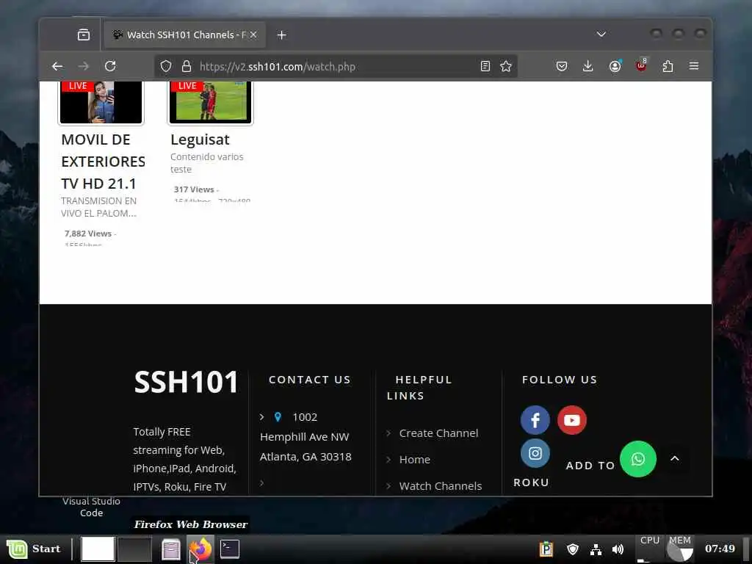Open the MOVIL DE EXTERIORES live thumbnail
752x564 pixels.
[101, 102]
